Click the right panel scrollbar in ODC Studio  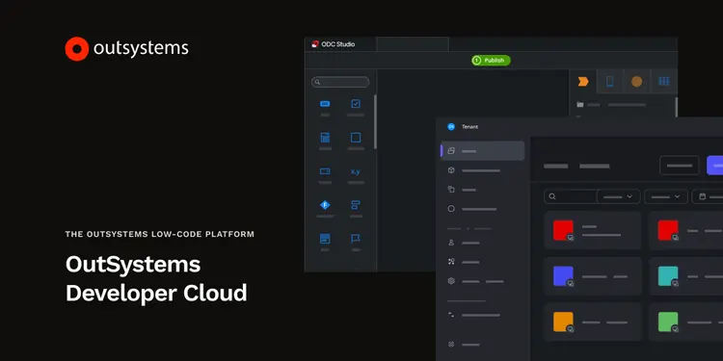(x=676, y=107)
